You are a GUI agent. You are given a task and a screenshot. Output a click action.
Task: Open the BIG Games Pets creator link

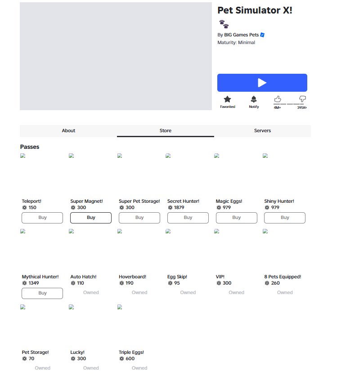pyautogui.click(x=242, y=35)
